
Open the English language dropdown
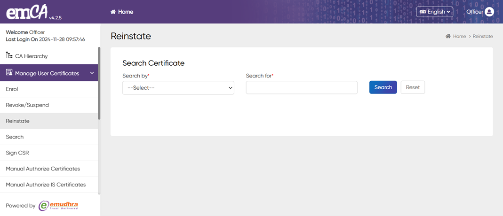coord(434,12)
